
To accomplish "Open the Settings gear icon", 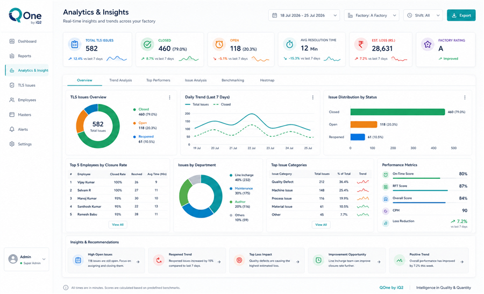I will click(x=12, y=144).
